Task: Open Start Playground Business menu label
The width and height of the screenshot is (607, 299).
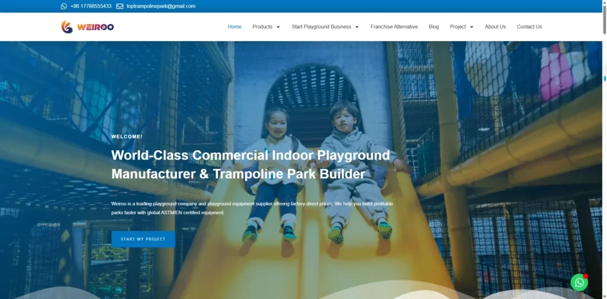Action: pyautogui.click(x=321, y=27)
